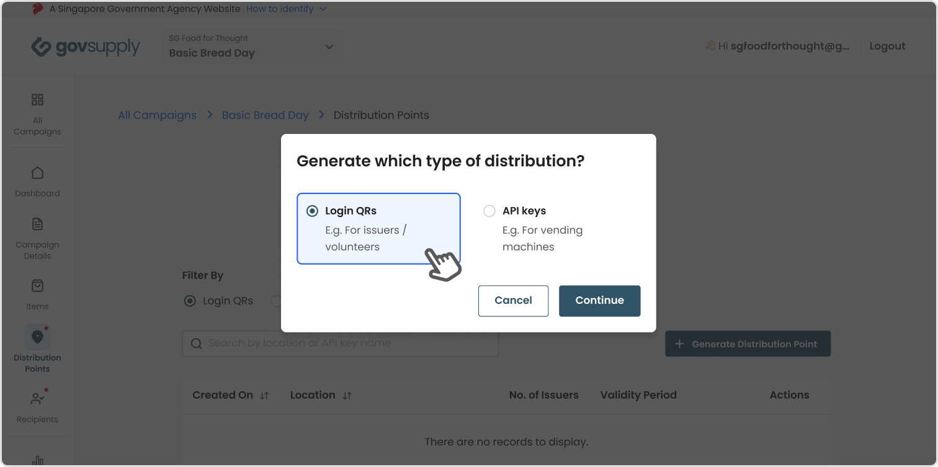Click the govsupply logo
938x467 pixels.
(x=86, y=47)
